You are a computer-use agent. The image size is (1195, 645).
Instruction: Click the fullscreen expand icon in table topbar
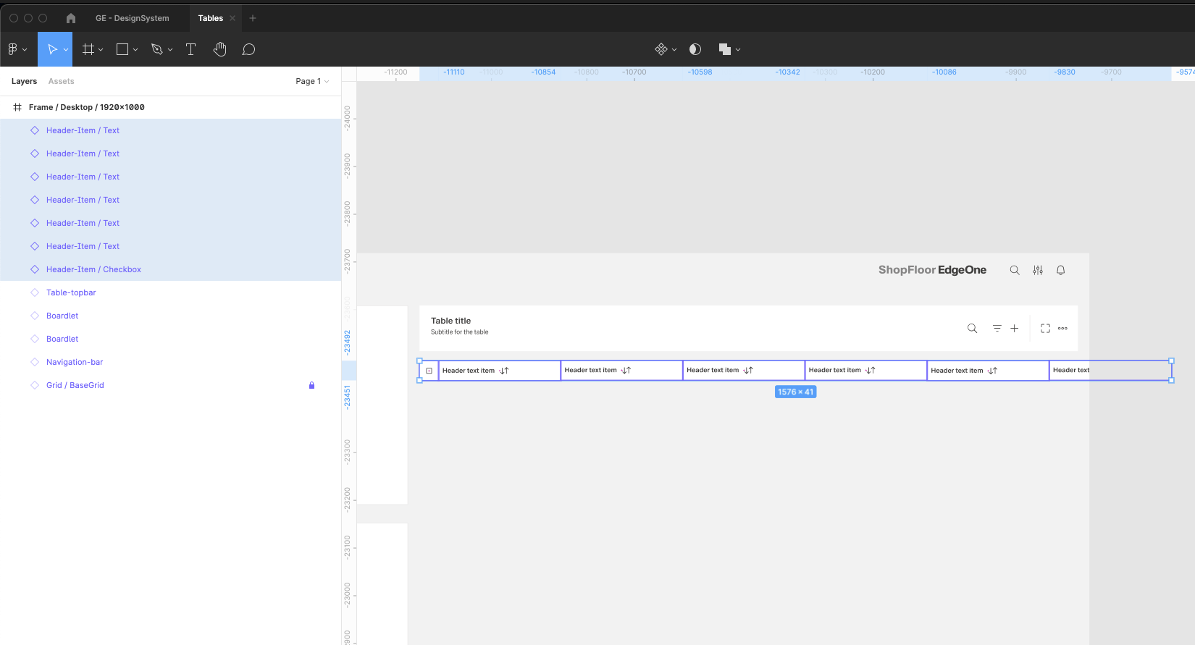coord(1045,329)
